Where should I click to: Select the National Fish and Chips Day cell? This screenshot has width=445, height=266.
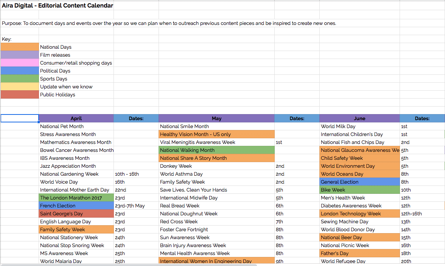pyautogui.click(x=359, y=142)
